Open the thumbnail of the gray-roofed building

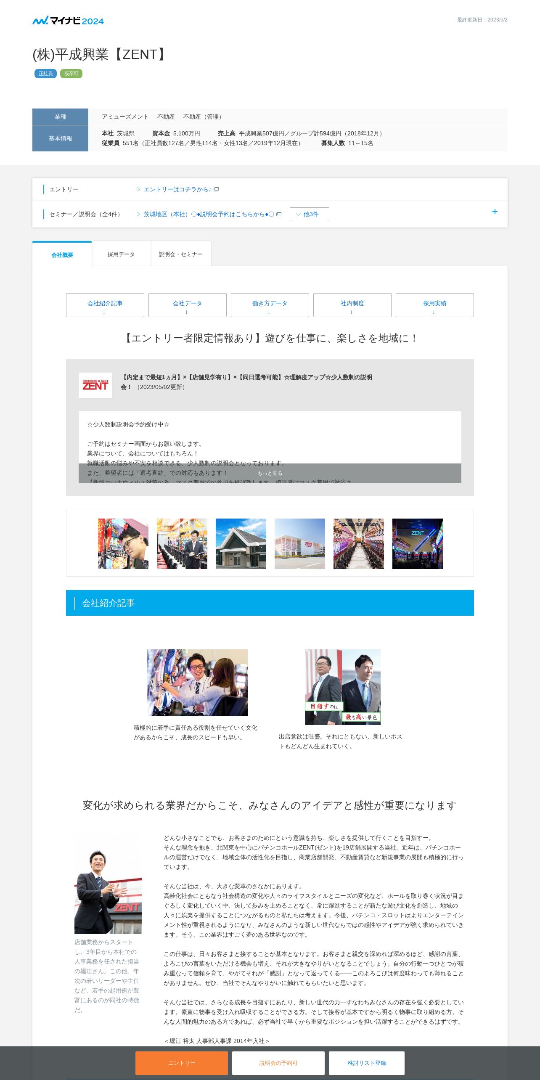point(241,544)
